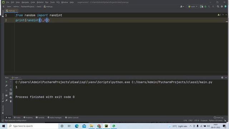Open the View menu
The image size is (229, 129).
coord(18,3)
